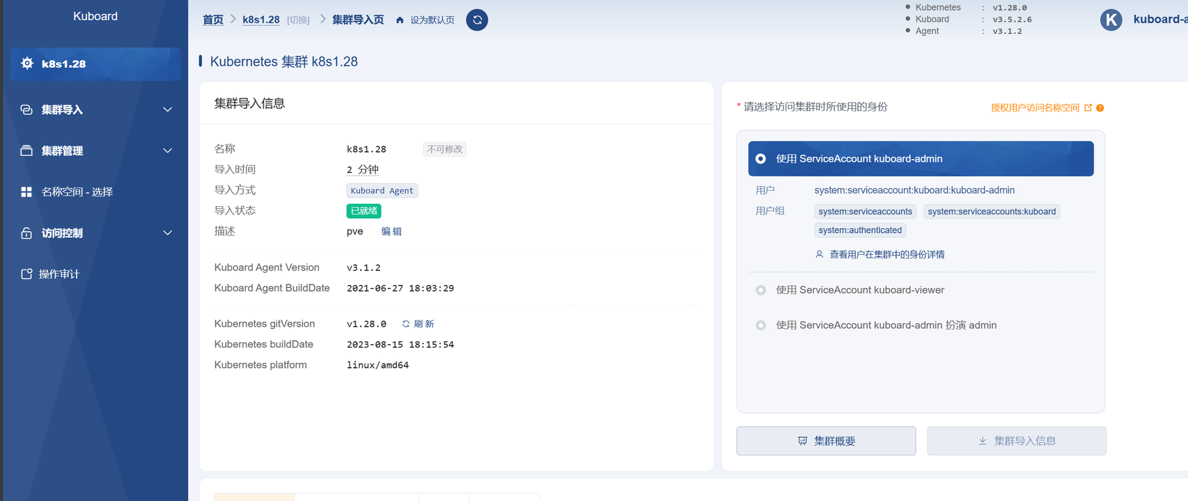The height and width of the screenshot is (501, 1188).
Task: Click the orange help question mark icon
Action: tap(1100, 108)
